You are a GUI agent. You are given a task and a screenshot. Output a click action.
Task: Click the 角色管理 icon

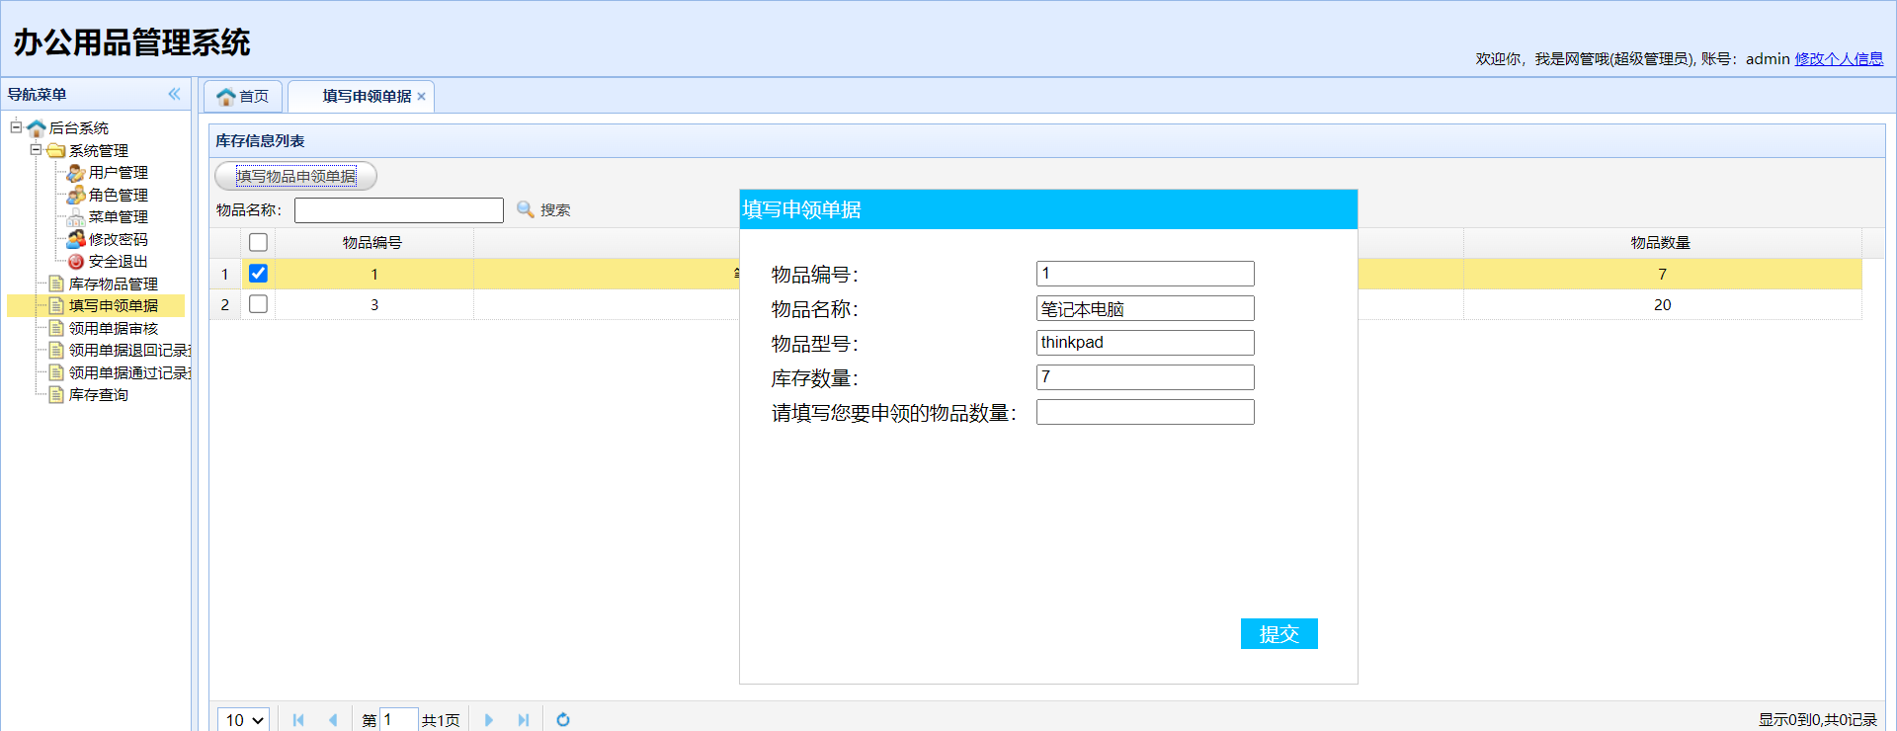click(76, 195)
